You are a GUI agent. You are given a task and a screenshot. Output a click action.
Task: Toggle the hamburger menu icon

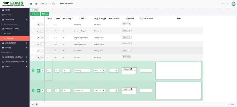click(x=31, y=4)
